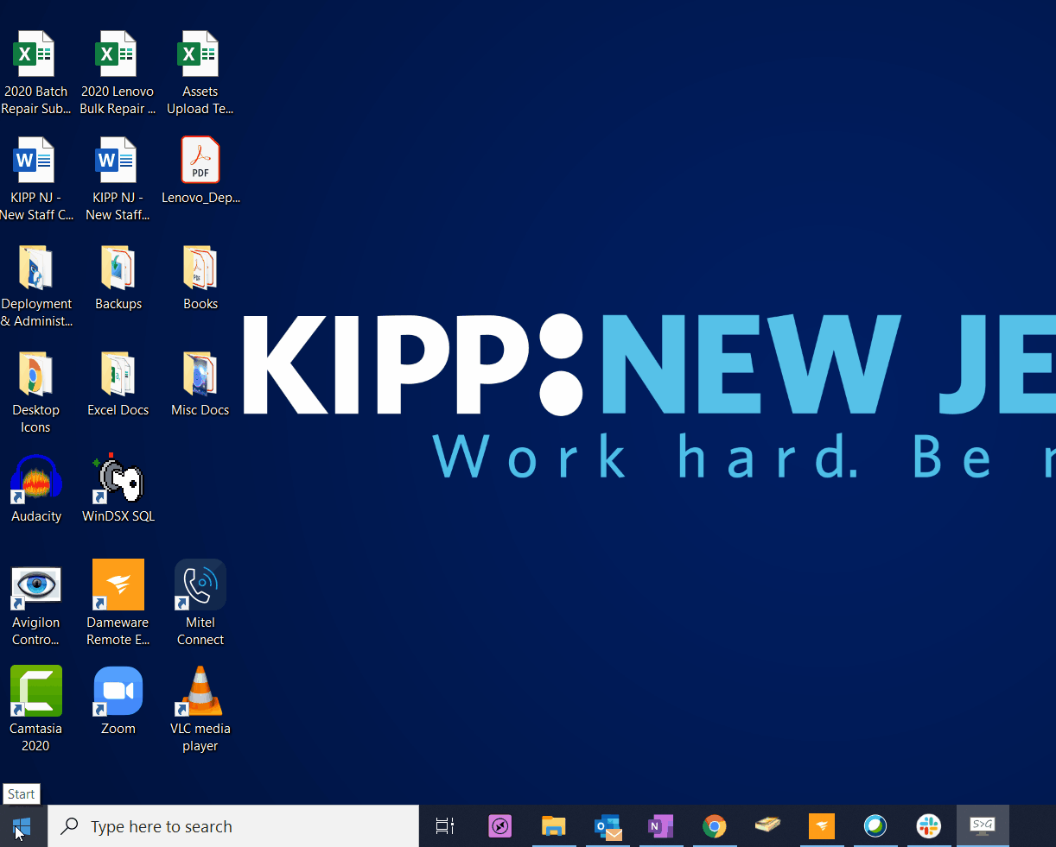The image size is (1056, 847).
Task: Open Camtasia 2020
Action: [35, 691]
